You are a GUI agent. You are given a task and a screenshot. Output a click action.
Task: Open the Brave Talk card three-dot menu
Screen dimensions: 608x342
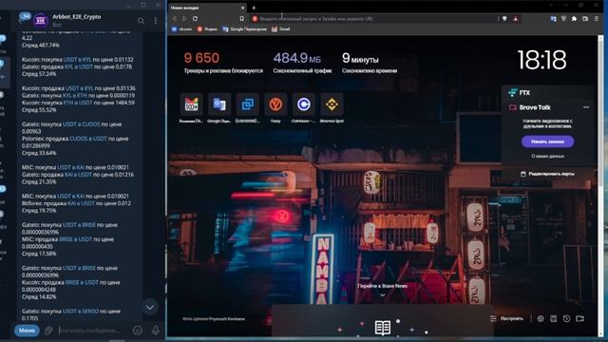586,107
